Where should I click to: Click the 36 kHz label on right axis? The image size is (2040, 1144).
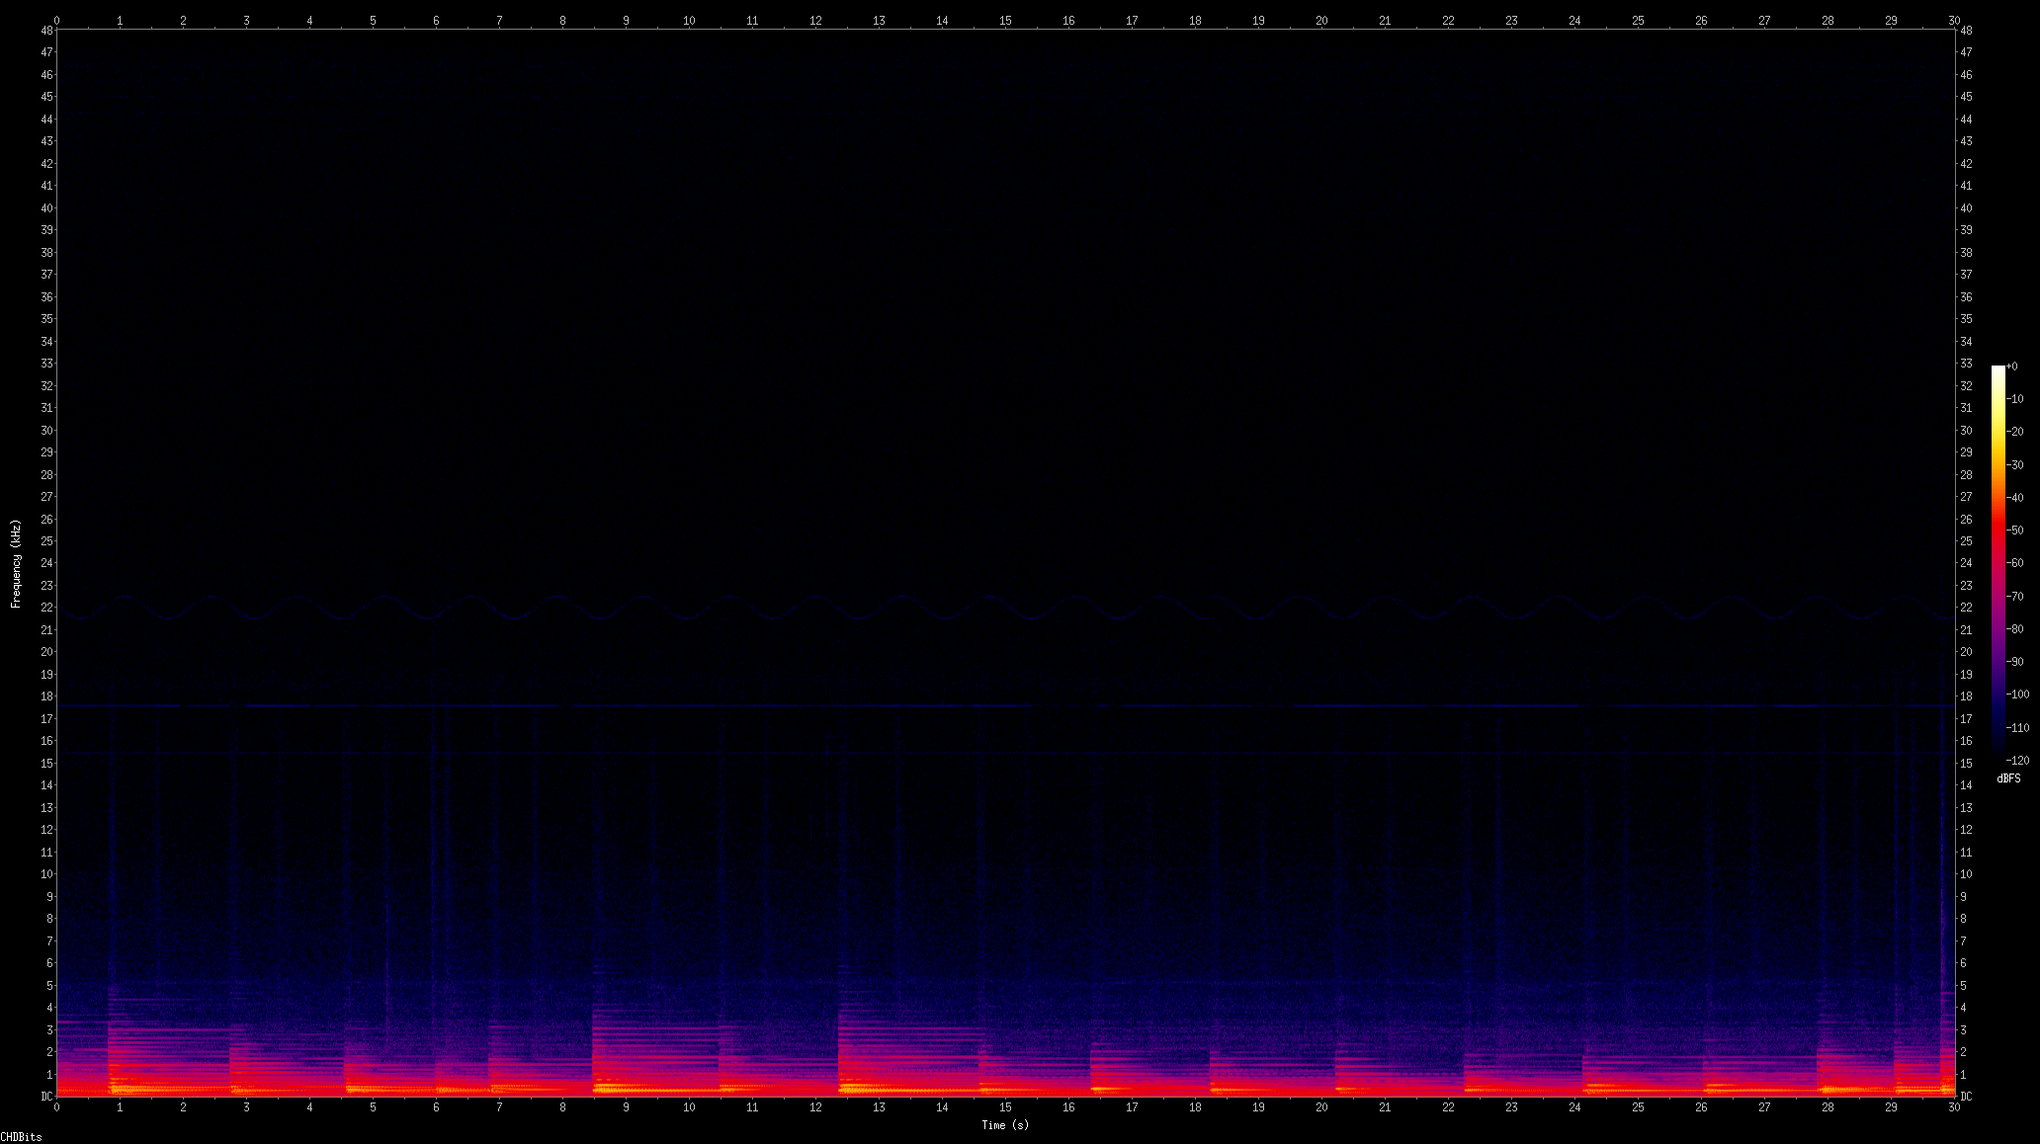[1966, 297]
